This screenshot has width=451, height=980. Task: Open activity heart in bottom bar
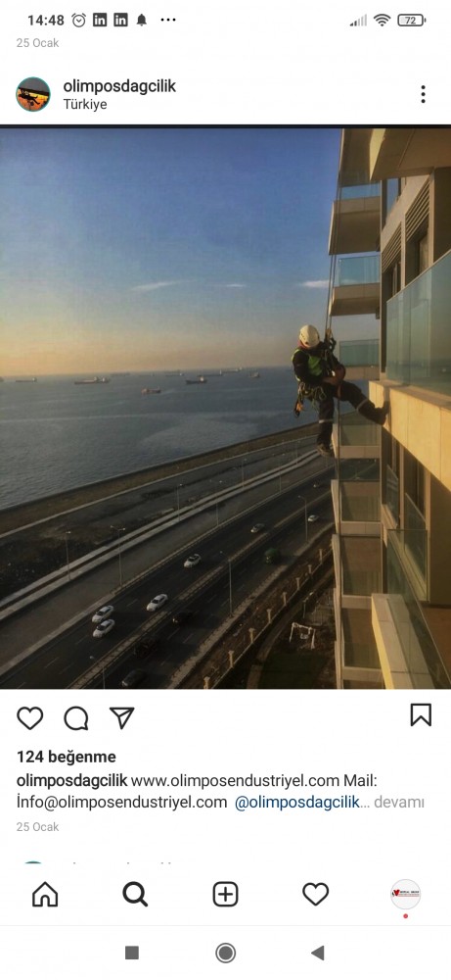point(316,894)
